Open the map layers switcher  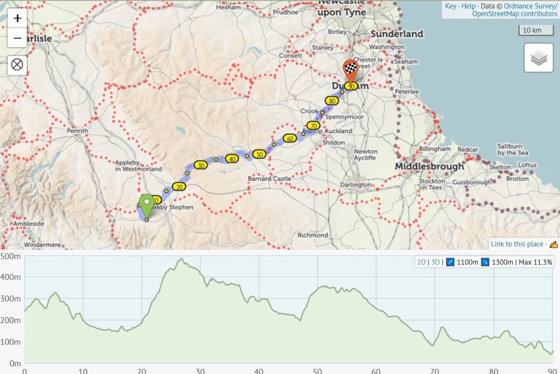(x=538, y=57)
